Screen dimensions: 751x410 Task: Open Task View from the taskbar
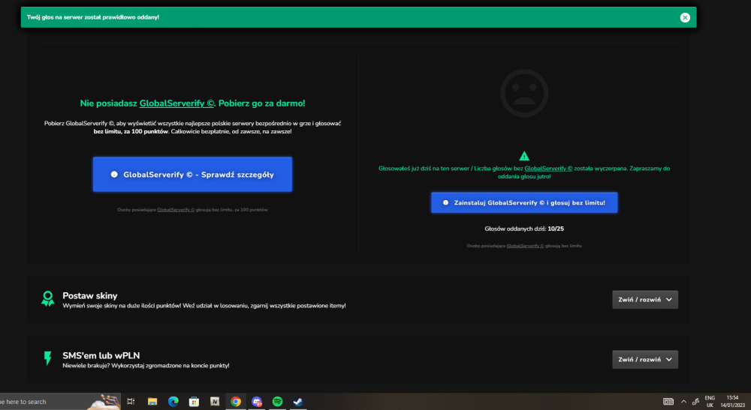coord(131,402)
